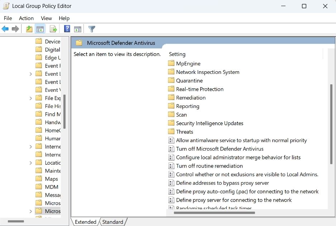Switch to the Standard tab
Viewport: 336px width, 226px height.
113,222
